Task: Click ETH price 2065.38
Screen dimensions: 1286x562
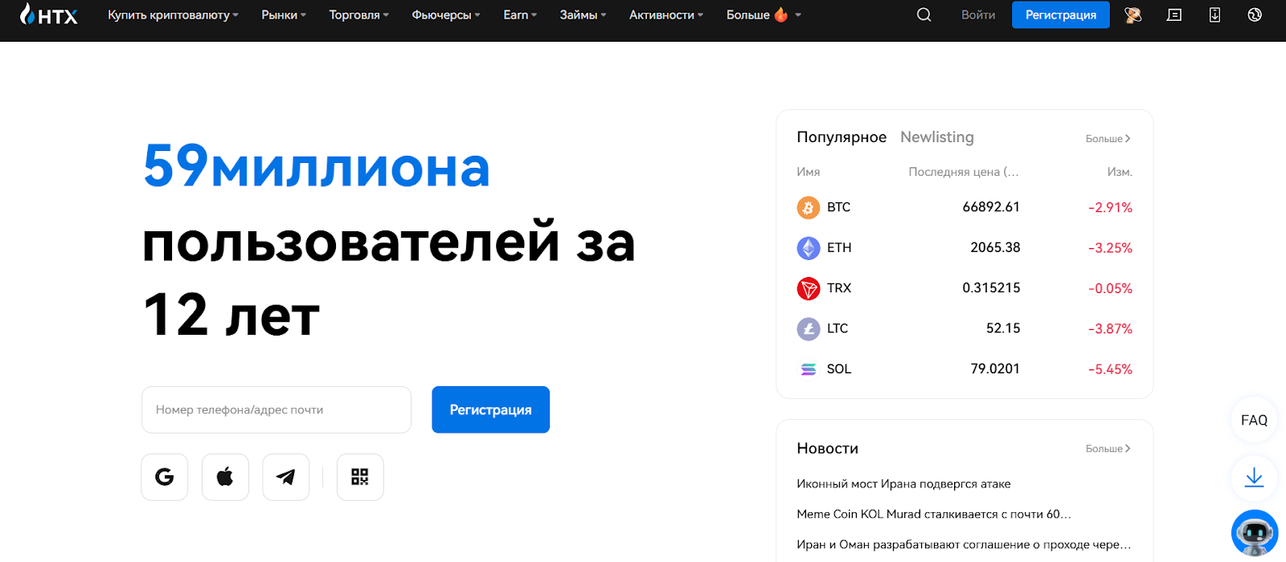Action: coord(995,247)
